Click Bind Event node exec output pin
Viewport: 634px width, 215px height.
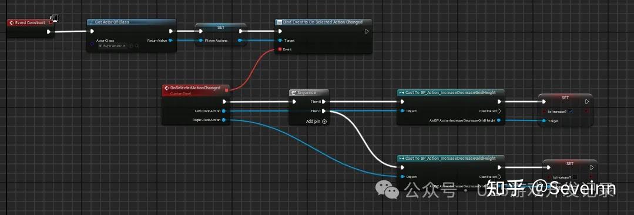(x=366, y=31)
